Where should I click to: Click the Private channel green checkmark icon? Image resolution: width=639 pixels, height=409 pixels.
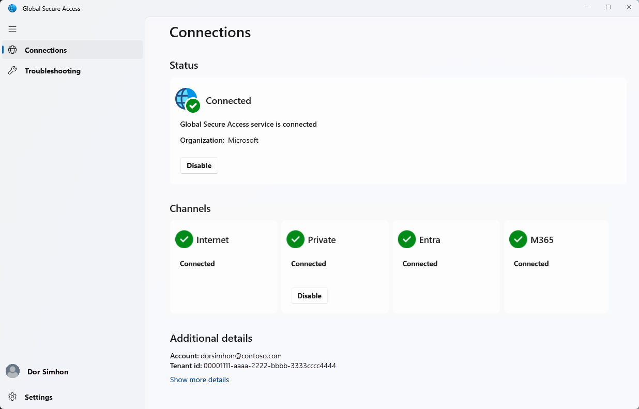(295, 239)
